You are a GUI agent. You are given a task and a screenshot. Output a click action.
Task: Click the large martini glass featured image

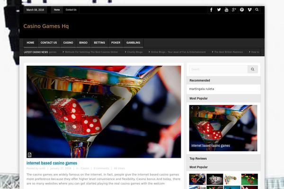pyautogui.click(x=104, y=112)
